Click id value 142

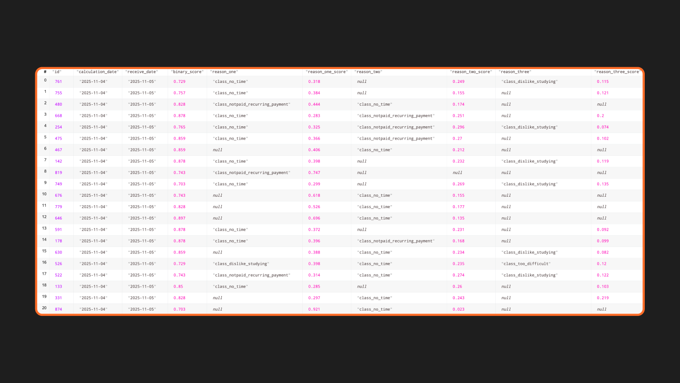[58, 161]
